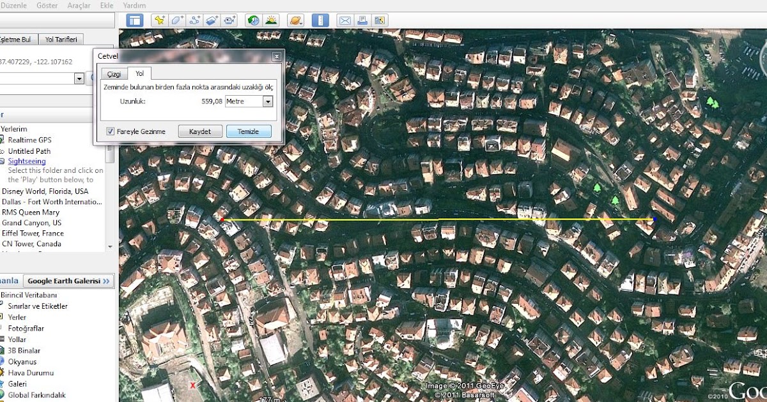Add a placemark using the pushpin icon

pyautogui.click(x=160, y=20)
